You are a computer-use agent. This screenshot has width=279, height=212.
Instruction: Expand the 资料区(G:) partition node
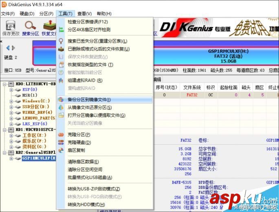click(11, 147)
